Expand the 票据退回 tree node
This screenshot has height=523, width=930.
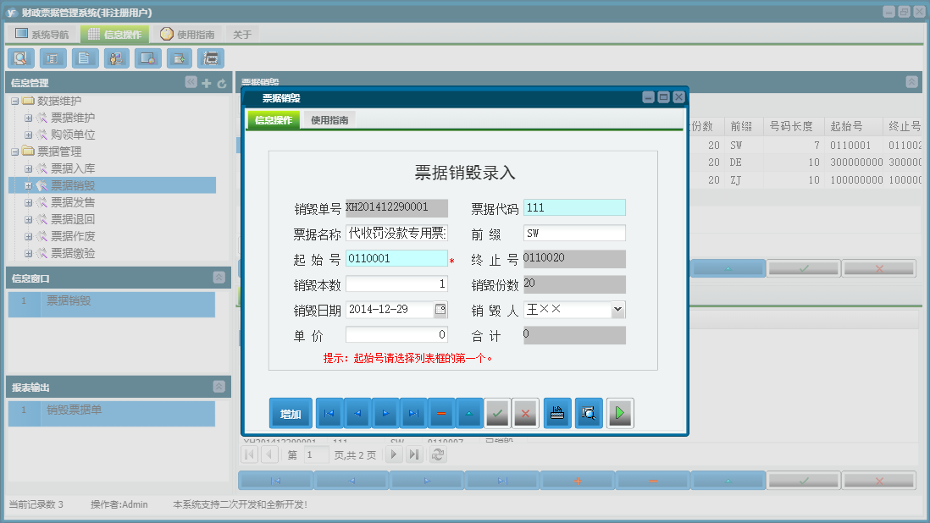click(x=28, y=219)
